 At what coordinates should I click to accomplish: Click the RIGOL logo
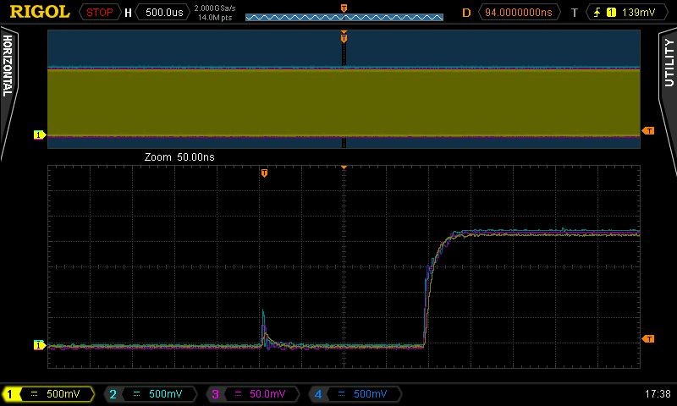[40, 12]
